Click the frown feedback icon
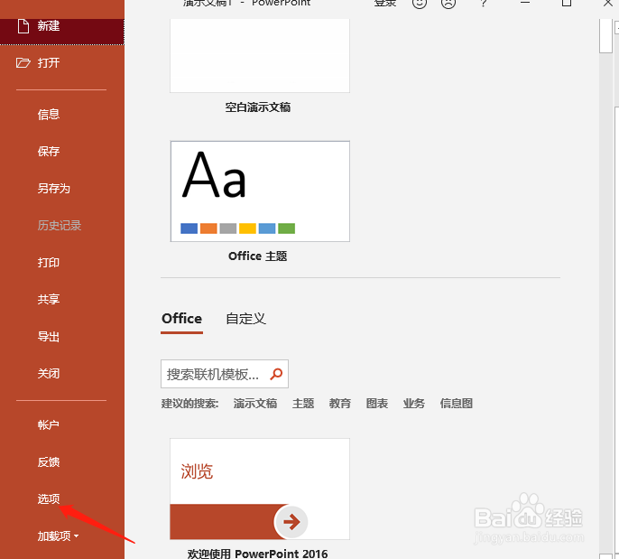Screen dimensions: 619x559 tap(448, 3)
